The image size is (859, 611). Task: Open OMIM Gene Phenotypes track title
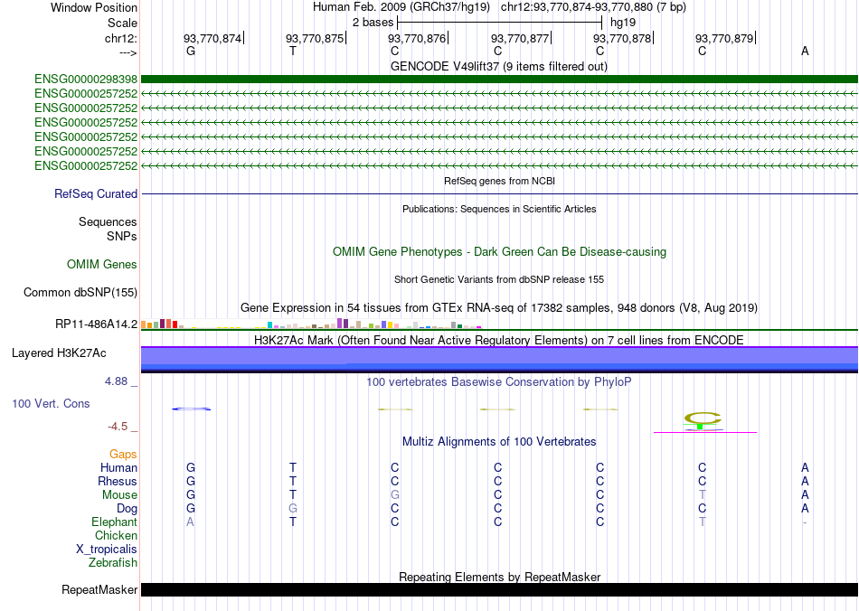pyautogui.click(x=499, y=252)
